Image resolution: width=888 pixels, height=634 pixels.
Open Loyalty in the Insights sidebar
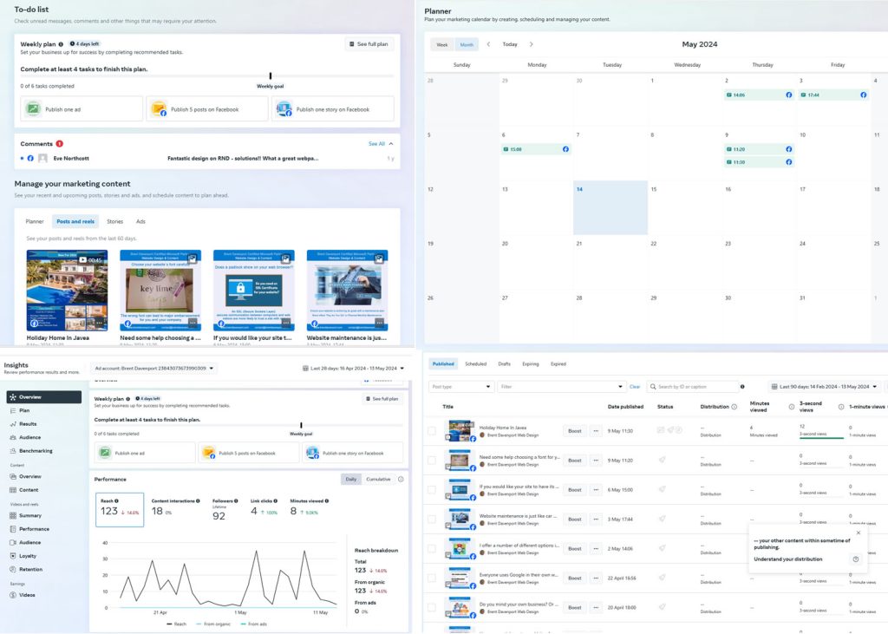(29, 556)
